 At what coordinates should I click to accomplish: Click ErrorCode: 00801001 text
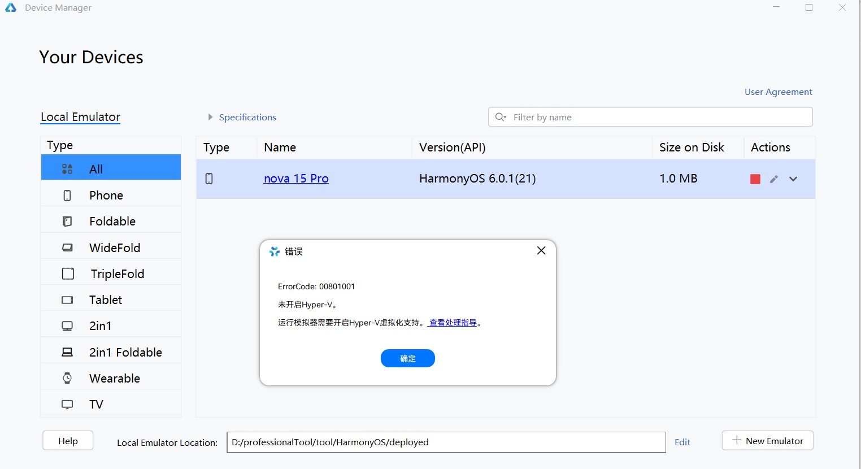point(316,286)
